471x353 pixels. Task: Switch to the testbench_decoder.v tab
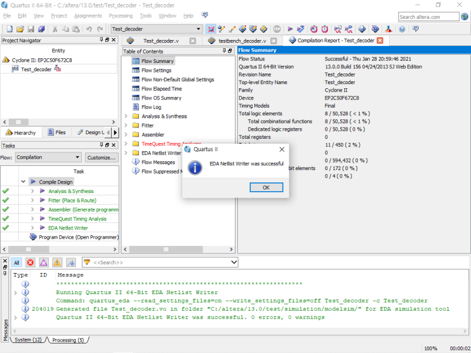coord(243,41)
